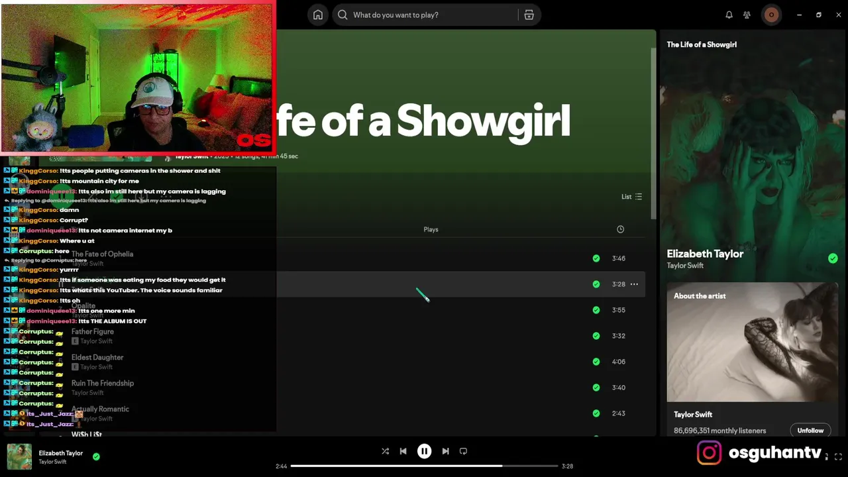The height and width of the screenshot is (477, 848).
Task: Toggle saved check on Actually Romantic row
Action: tap(596, 413)
